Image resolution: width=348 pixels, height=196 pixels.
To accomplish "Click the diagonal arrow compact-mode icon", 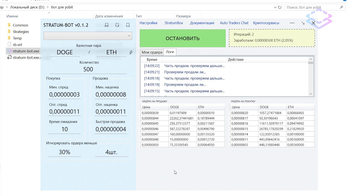I will click(303, 23).
